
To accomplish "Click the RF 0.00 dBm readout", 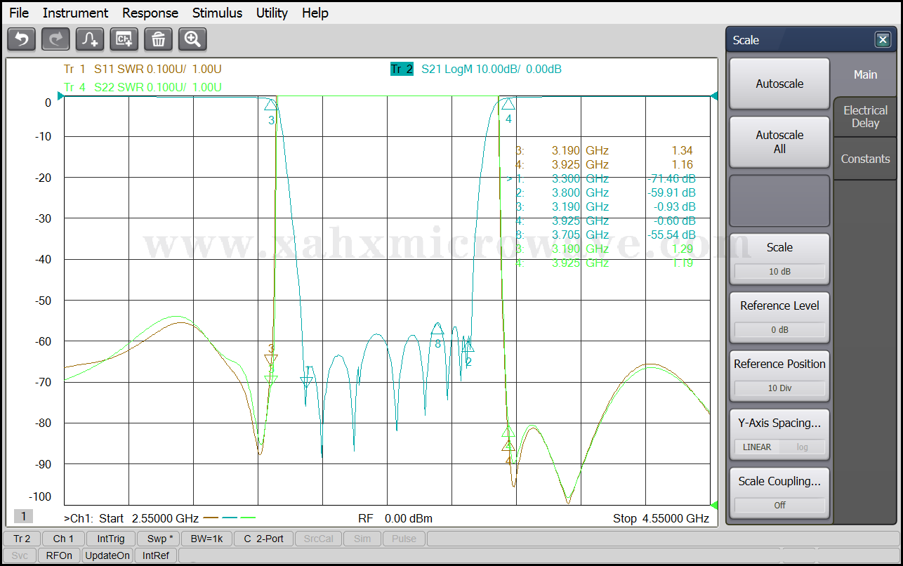I will (x=395, y=519).
